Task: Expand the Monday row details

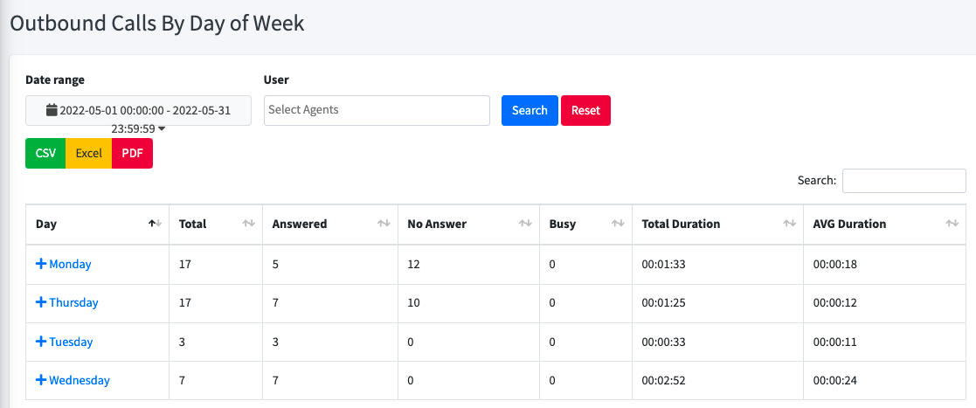Action: tap(41, 264)
